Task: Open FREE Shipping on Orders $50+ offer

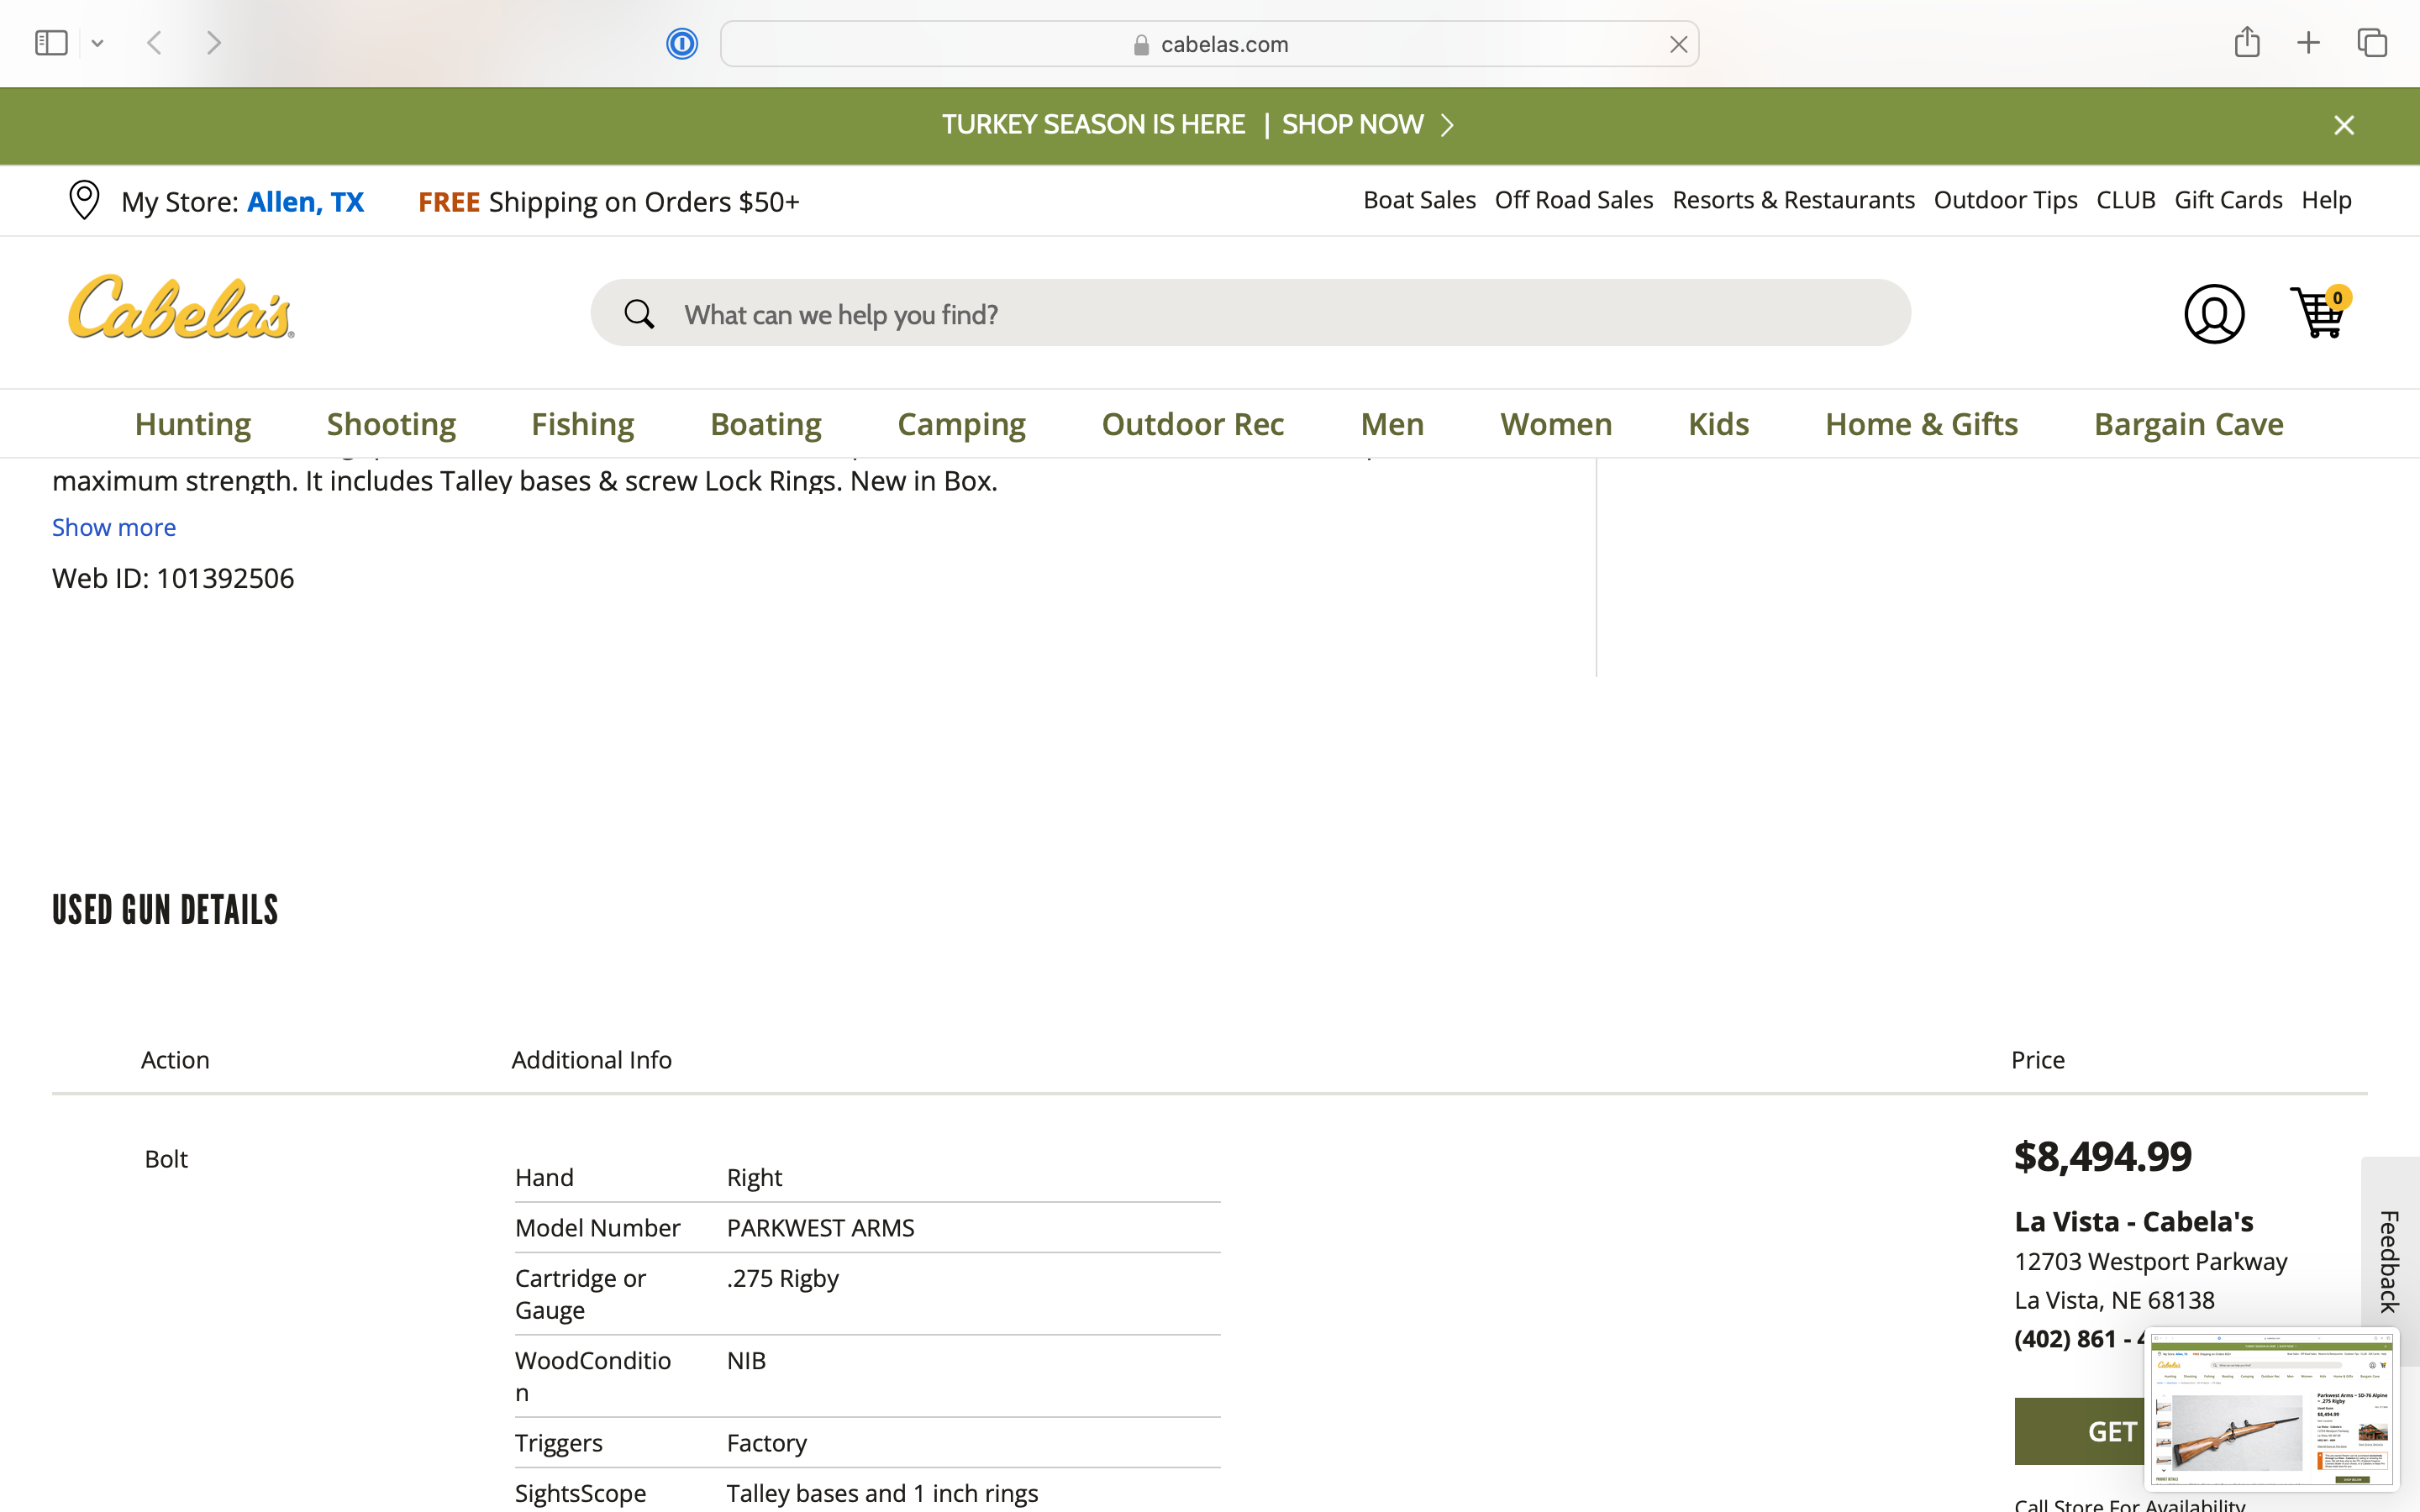Action: (x=608, y=202)
